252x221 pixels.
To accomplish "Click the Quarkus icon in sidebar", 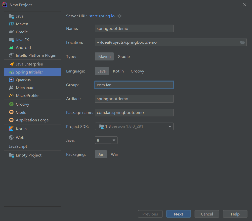I will tap(11, 80).
